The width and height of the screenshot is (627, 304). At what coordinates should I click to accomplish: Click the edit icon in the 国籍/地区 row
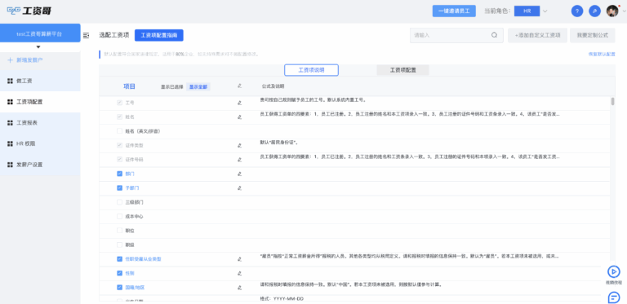coord(239,288)
